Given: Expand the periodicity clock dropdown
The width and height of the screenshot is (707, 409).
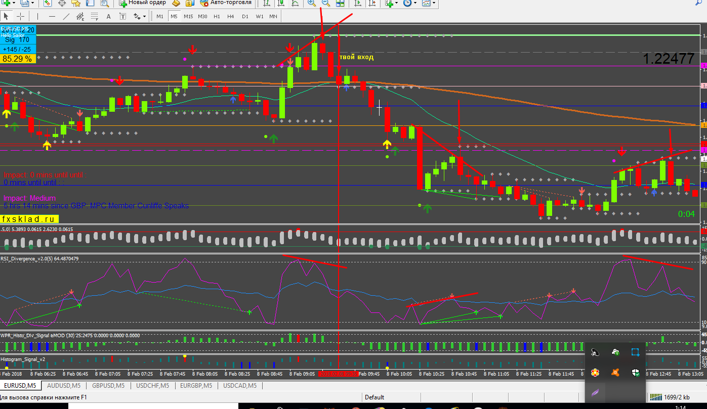Looking at the screenshot, I should tap(410, 3).
